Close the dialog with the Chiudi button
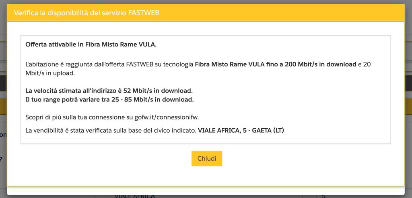This screenshot has width=412, height=198. pos(207,158)
